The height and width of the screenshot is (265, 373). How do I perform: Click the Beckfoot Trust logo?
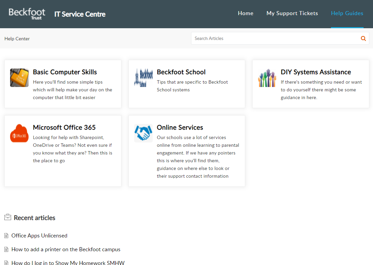[27, 14]
